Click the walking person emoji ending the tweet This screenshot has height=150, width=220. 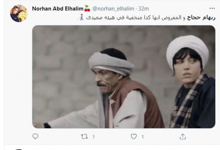pos(81,18)
